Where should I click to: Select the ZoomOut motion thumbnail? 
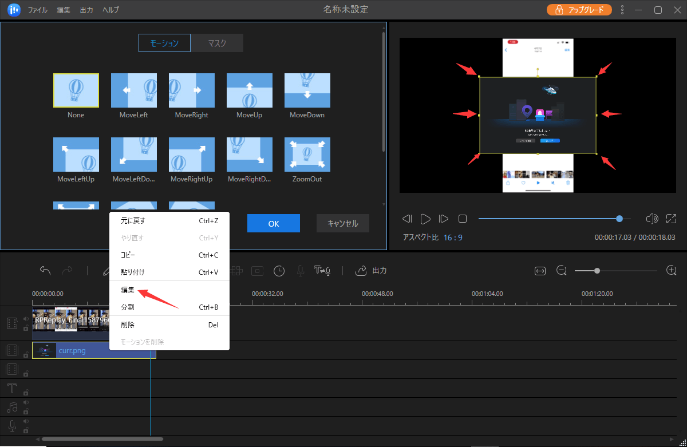coord(307,154)
